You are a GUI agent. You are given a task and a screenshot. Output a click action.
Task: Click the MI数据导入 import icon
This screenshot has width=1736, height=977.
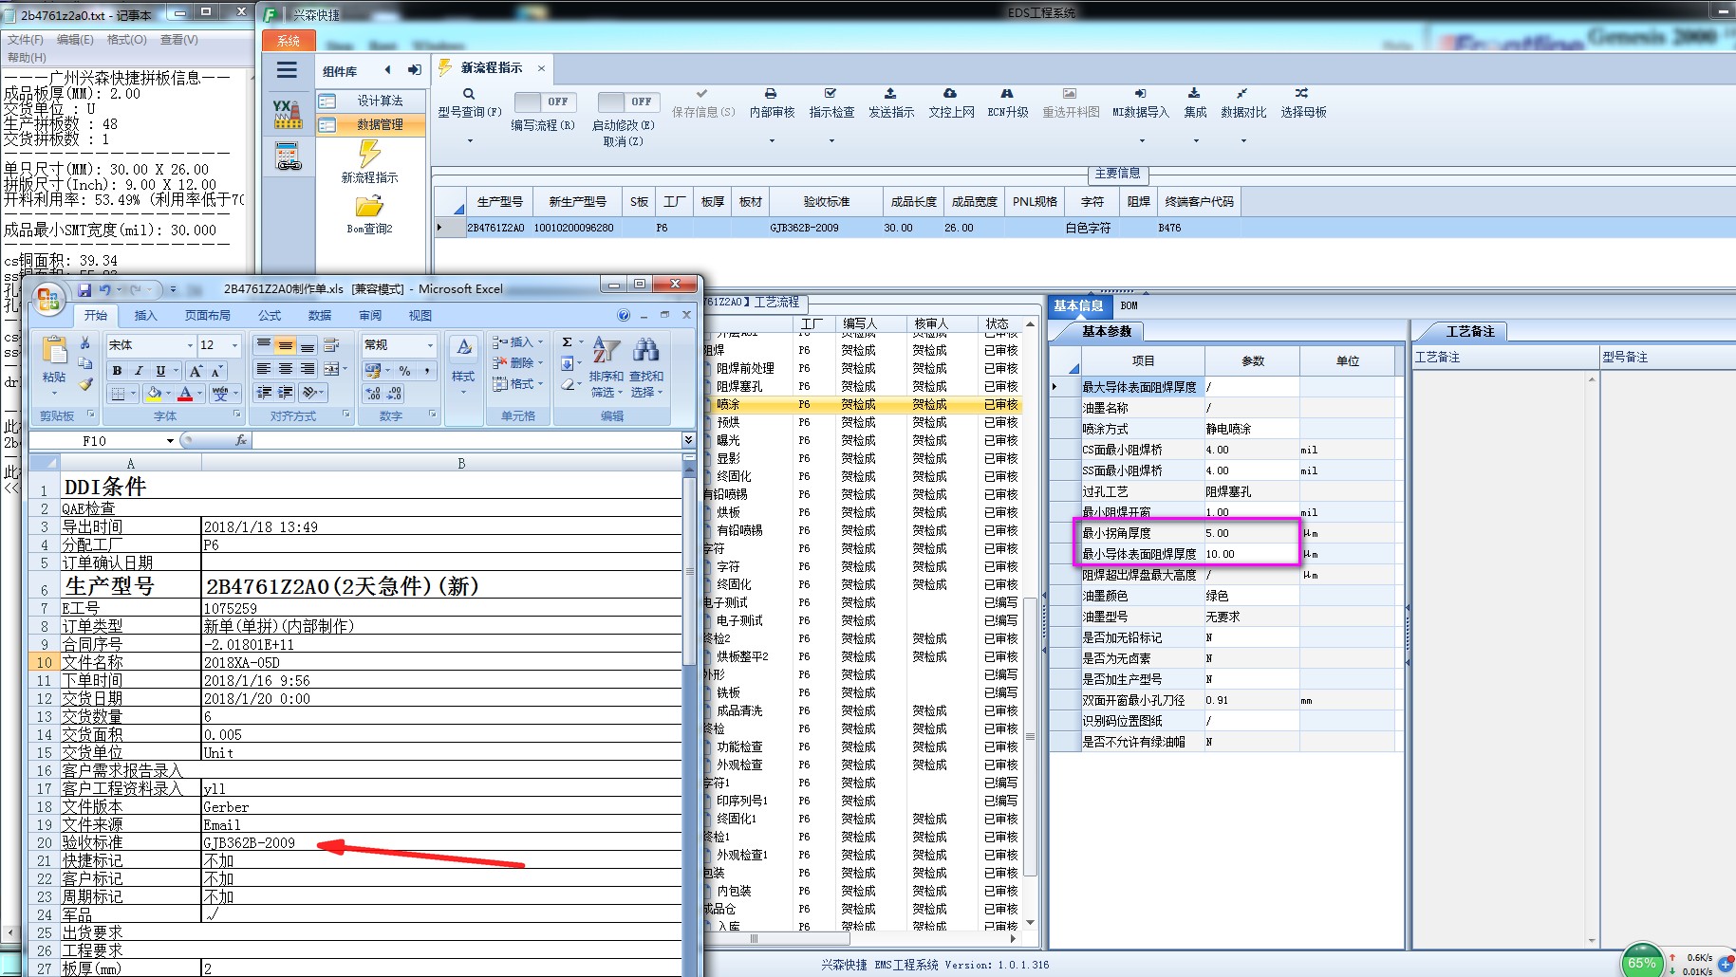1140,94
